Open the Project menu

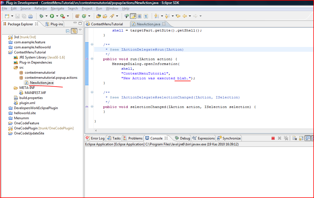click(x=87, y=8)
